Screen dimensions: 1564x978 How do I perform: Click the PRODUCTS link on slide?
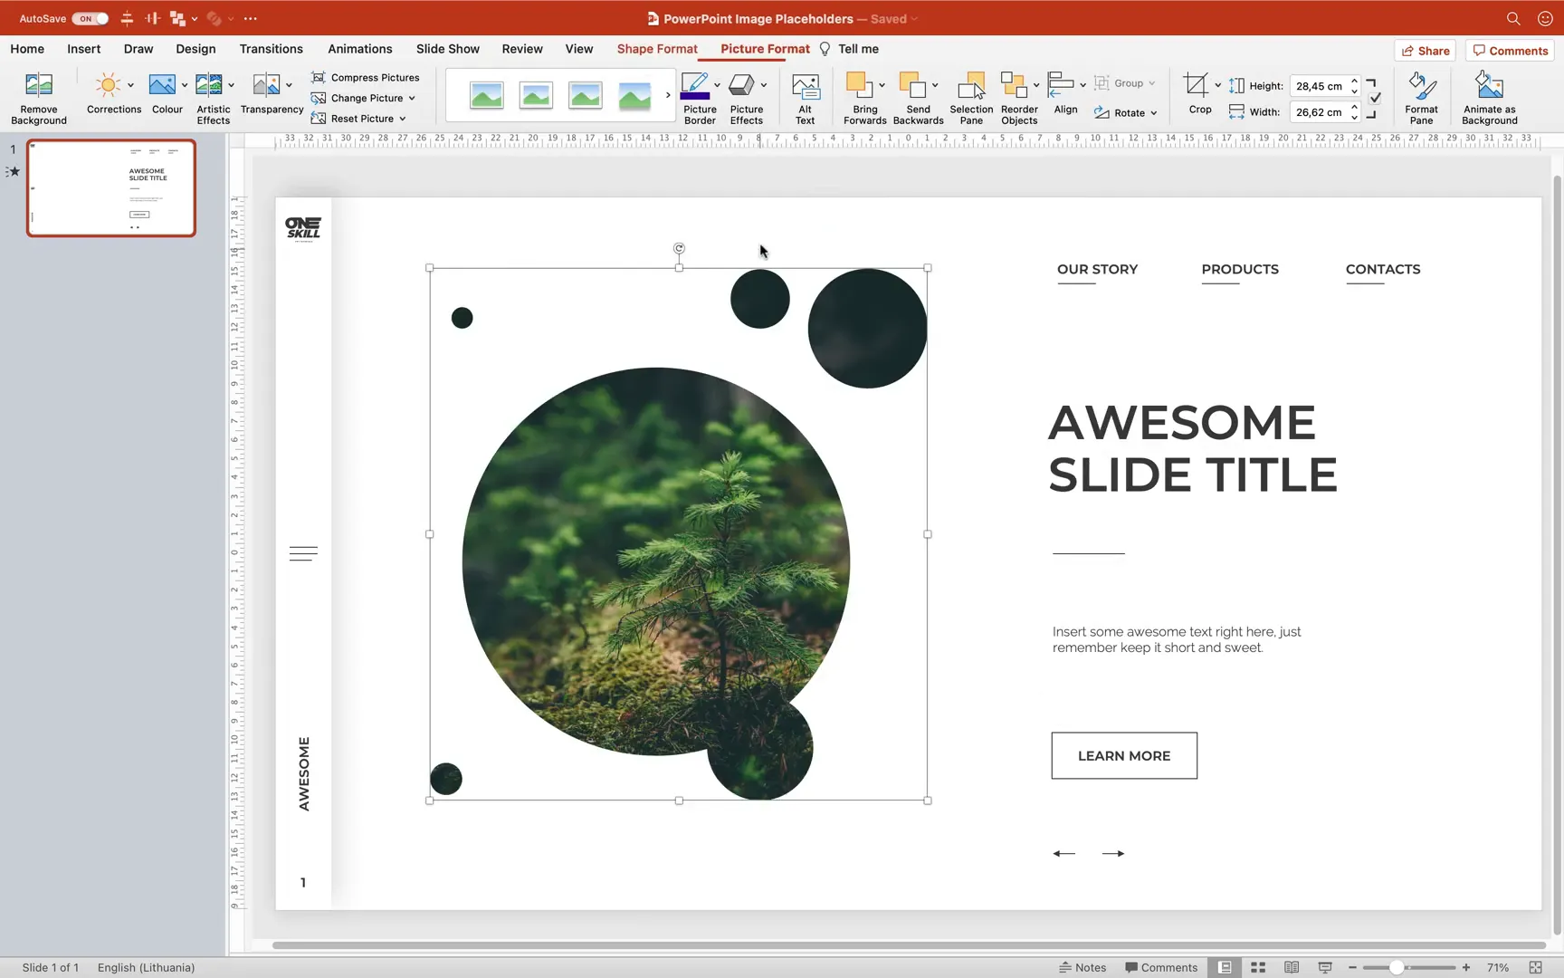coord(1240,269)
